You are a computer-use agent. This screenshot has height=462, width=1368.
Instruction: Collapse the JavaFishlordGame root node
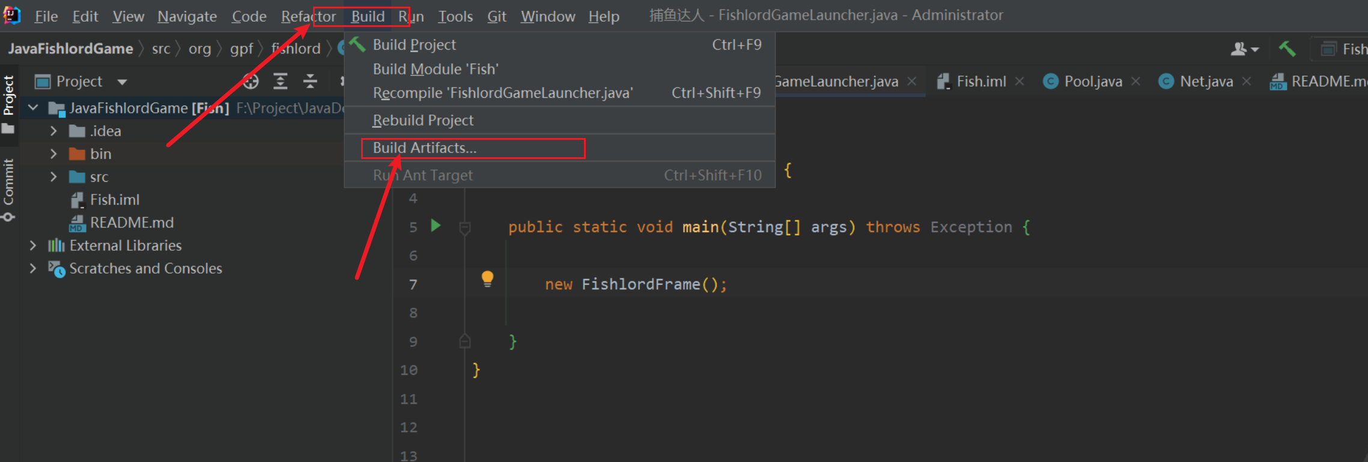pyautogui.click(x=34, y=108)
